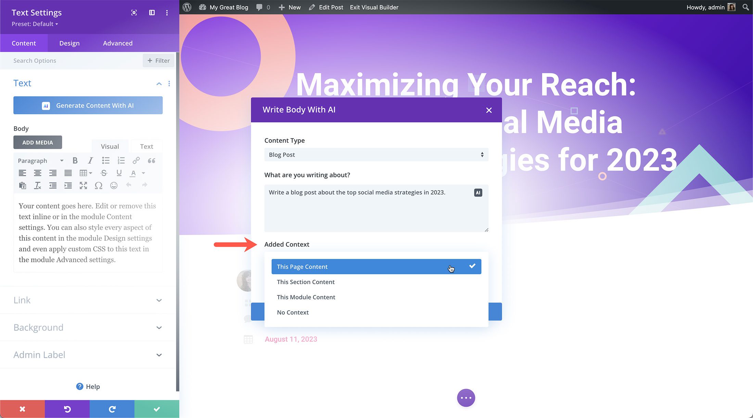Click the unordered list icon
Image resolution: width=753 pixels, height=418 pixels.
tap(105, 161)
